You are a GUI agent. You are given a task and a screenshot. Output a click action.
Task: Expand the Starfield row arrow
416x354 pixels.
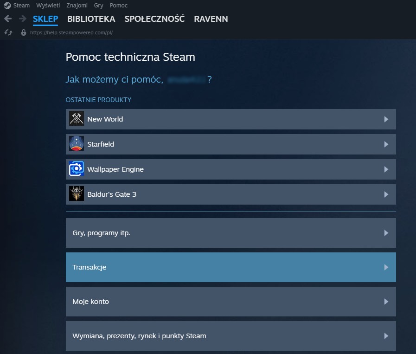click(386, 144)
